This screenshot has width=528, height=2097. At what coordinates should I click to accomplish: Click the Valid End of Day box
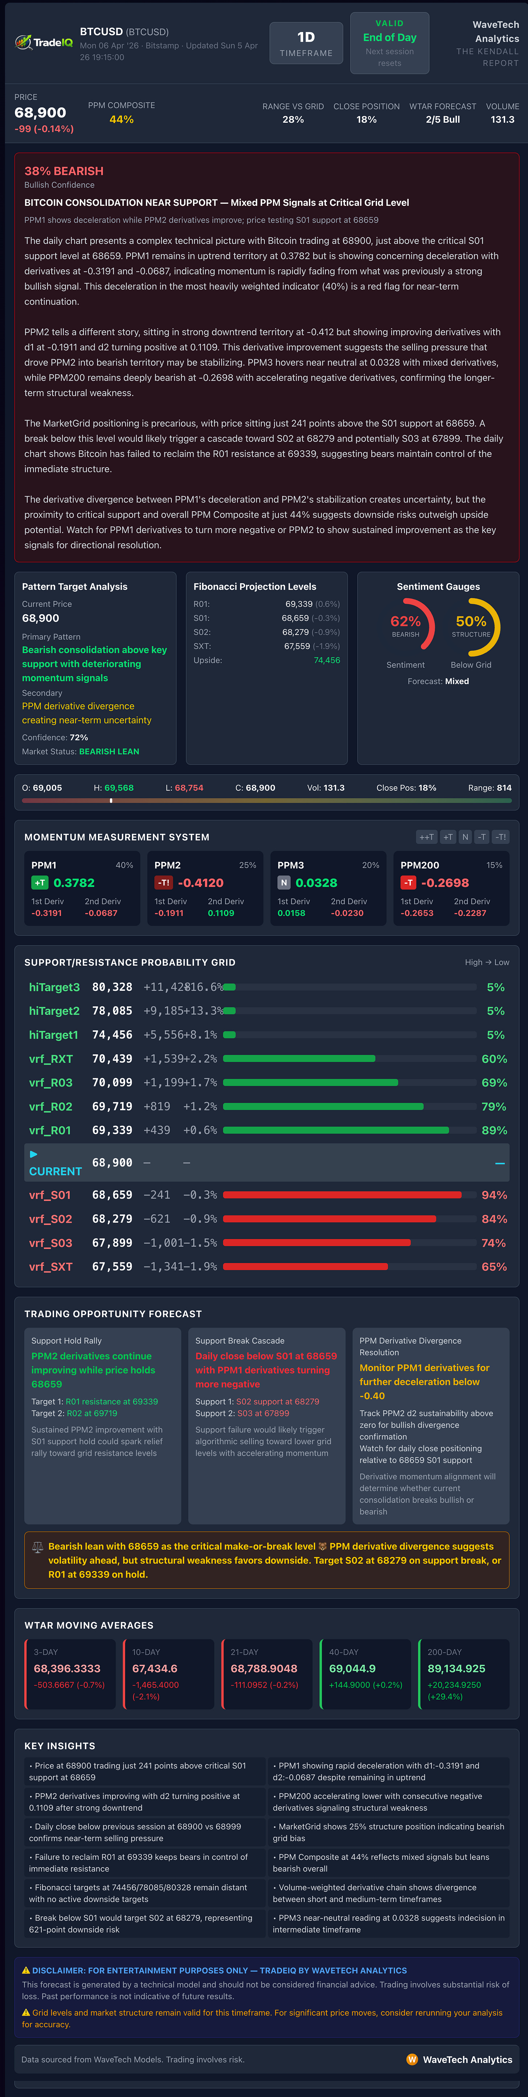[390, 43]
